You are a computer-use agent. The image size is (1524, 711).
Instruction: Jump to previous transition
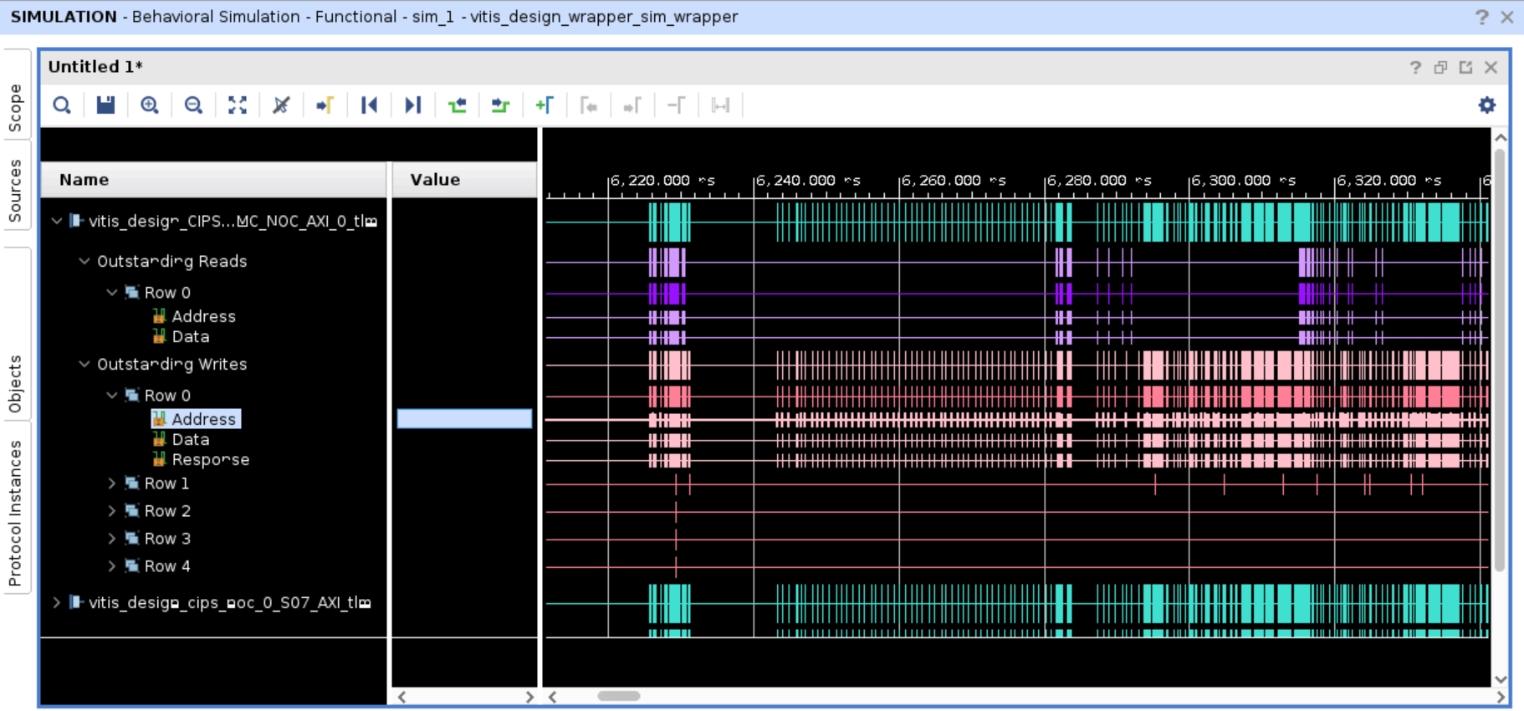(457, 105)
